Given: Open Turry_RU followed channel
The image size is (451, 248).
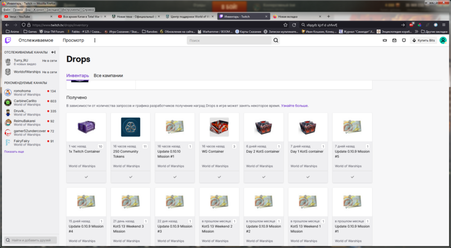Looking at the screenshot, I should tap(30, 62).
